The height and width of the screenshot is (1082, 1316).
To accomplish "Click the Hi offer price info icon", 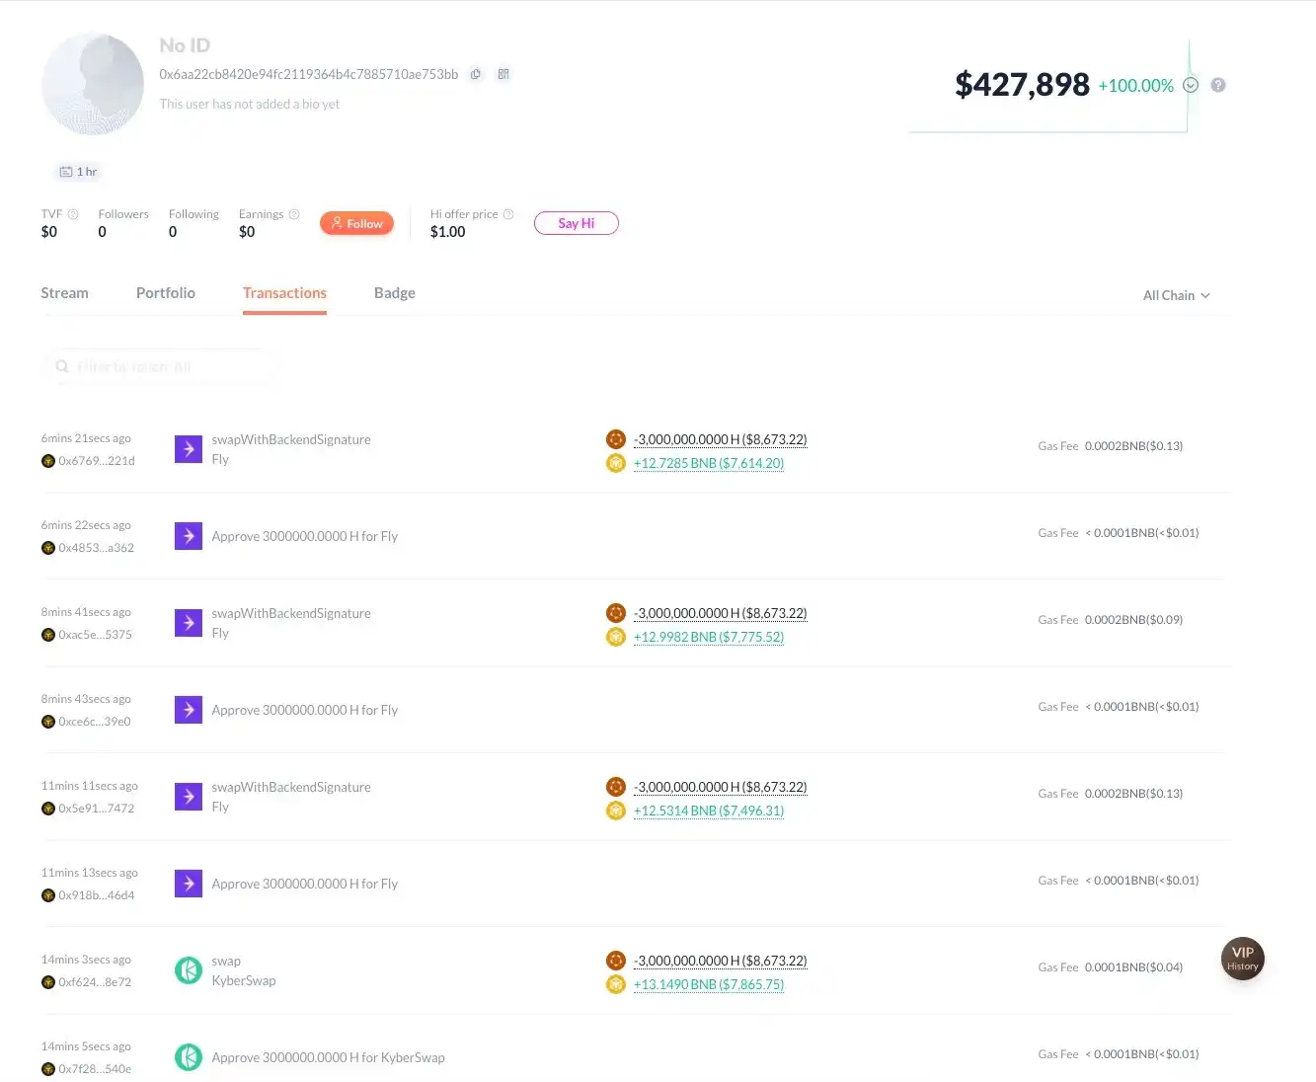I will coord(508,214).
